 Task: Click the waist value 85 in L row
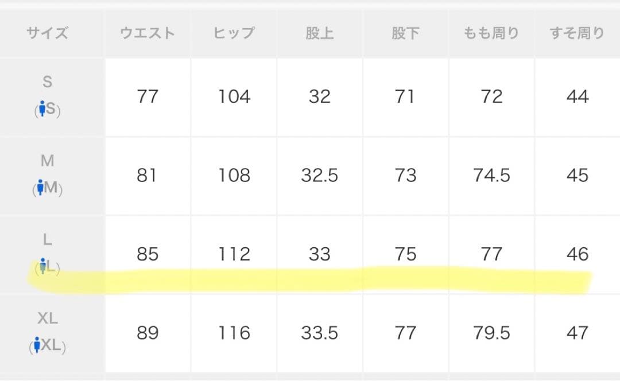[x=148, y=254]
